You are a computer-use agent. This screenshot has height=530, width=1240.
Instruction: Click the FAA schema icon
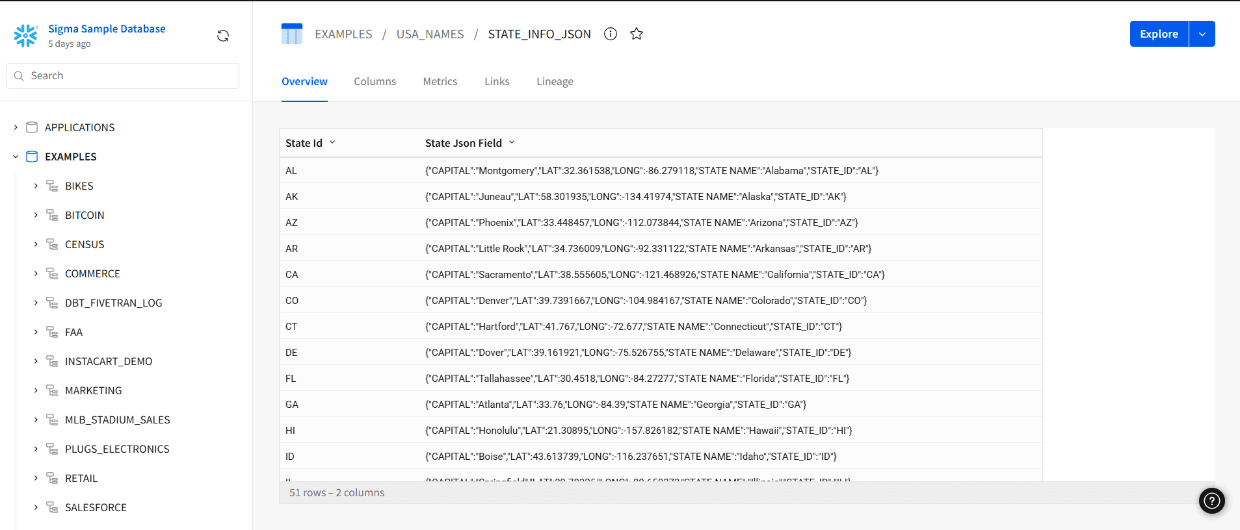tap(52, 332)
